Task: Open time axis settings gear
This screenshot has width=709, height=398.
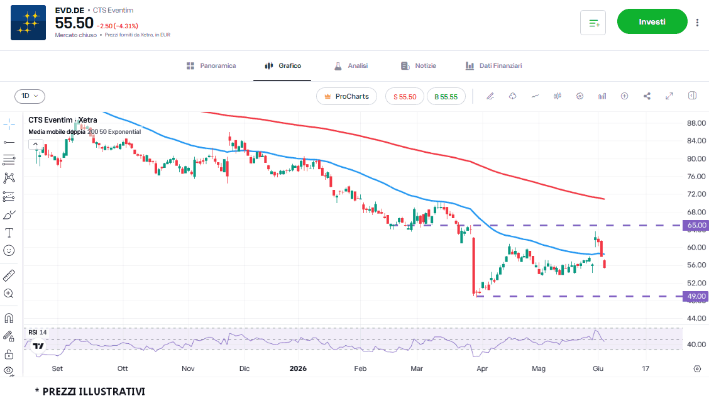Action: (697, 369)
